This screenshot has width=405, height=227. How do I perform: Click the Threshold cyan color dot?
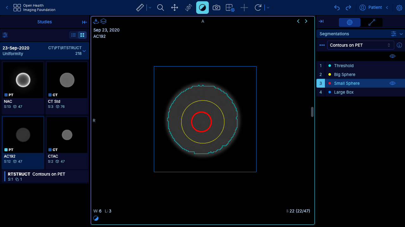pyautogui.click(x=330, y=66)
